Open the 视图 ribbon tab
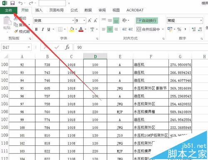Screen dimensions: 208x160 coord(116,10)
